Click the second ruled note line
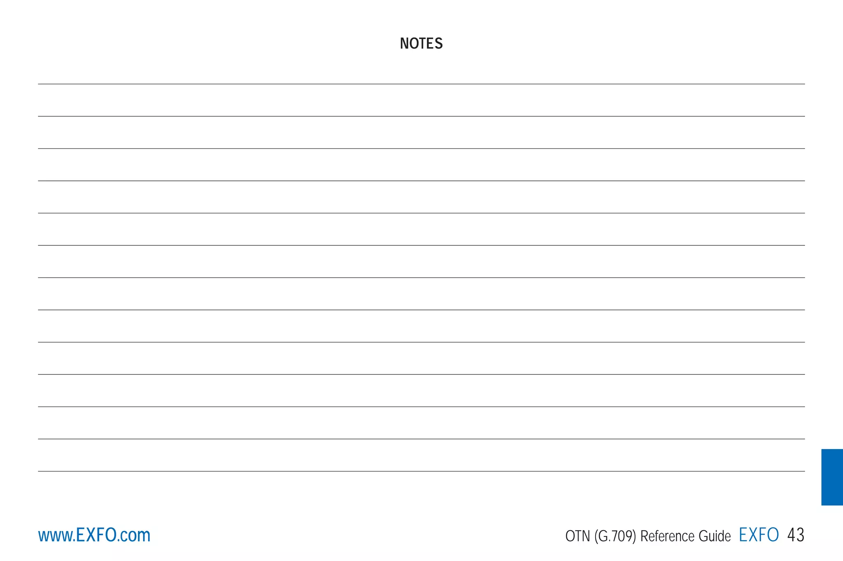 point(421,116)
